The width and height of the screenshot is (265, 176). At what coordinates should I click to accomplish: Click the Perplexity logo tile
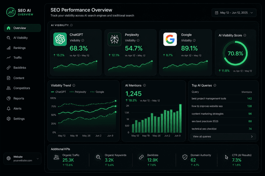pos(115,39)
